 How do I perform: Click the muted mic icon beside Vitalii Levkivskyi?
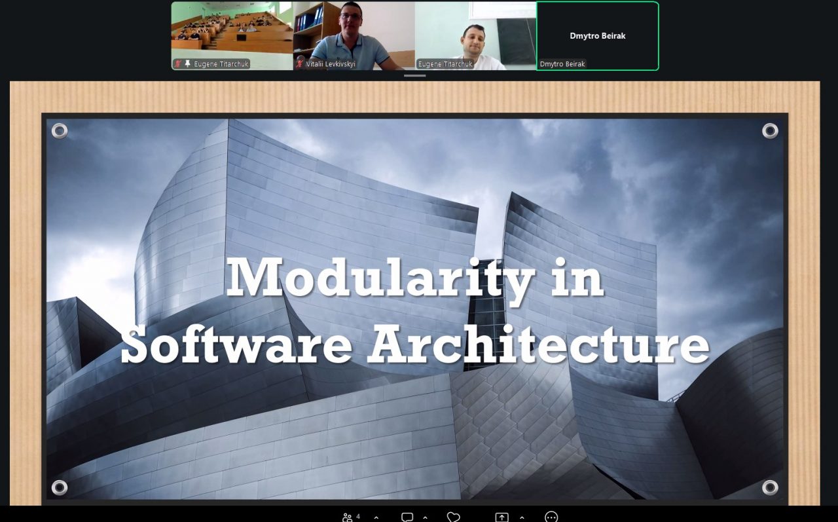[x=300, y=64]
